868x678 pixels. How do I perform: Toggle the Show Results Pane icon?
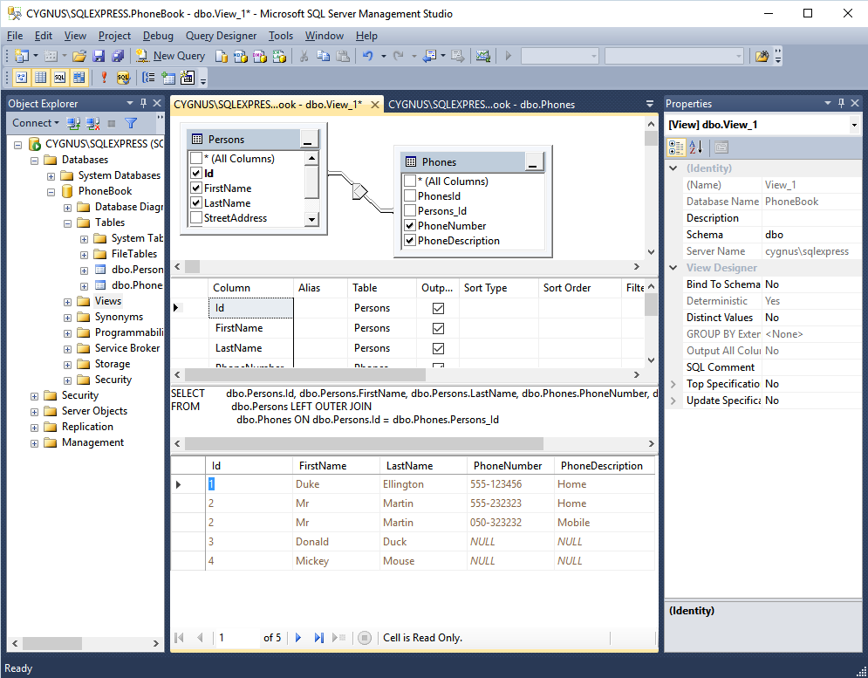tap(79, 78)
